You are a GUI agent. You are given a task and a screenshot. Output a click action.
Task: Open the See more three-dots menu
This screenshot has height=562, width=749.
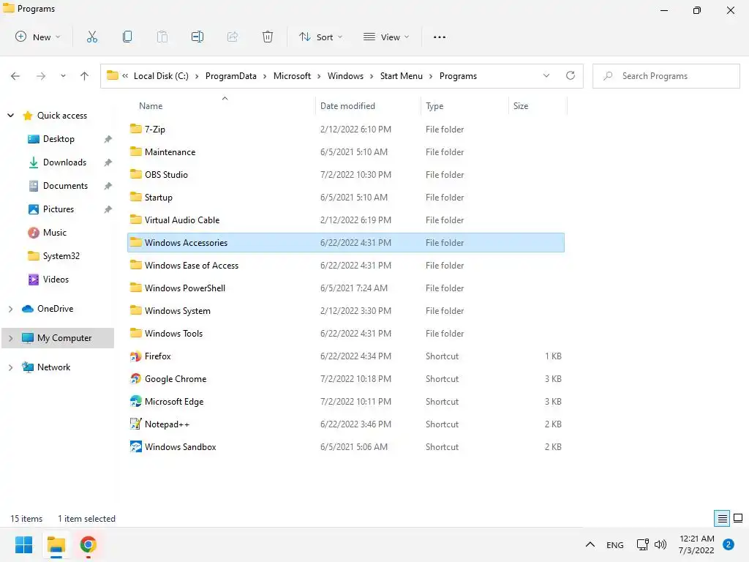(440, 37)
